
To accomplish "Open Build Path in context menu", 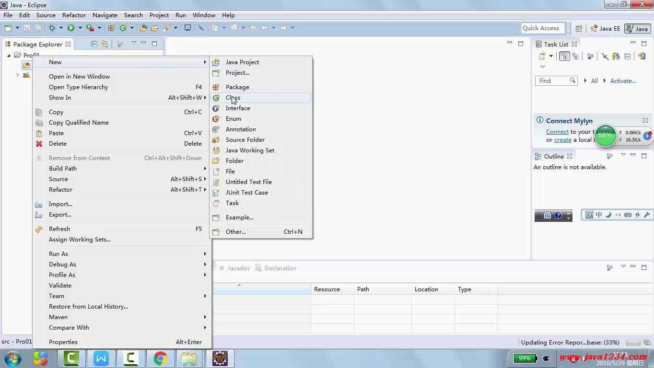I will 122,169.
